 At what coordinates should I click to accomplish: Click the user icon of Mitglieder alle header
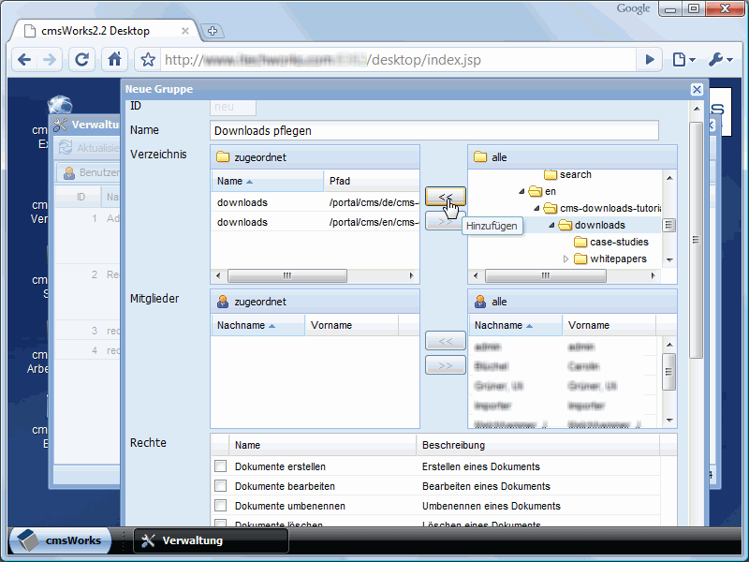click(480, 302)
